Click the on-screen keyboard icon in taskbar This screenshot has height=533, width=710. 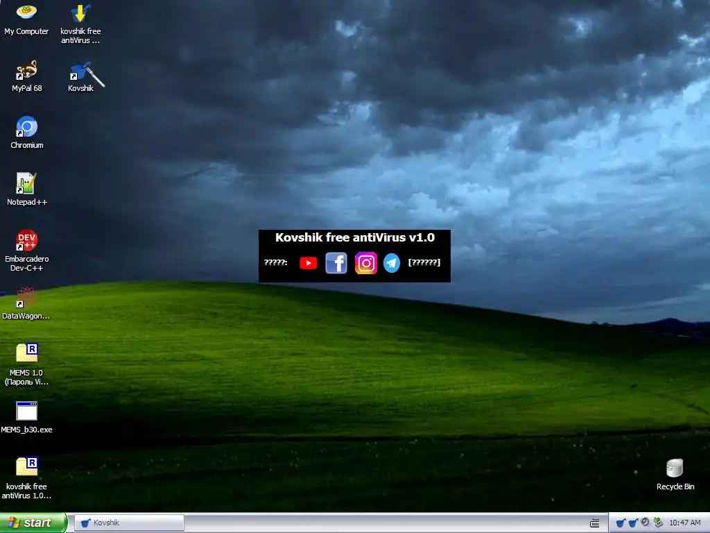point(594,523)
